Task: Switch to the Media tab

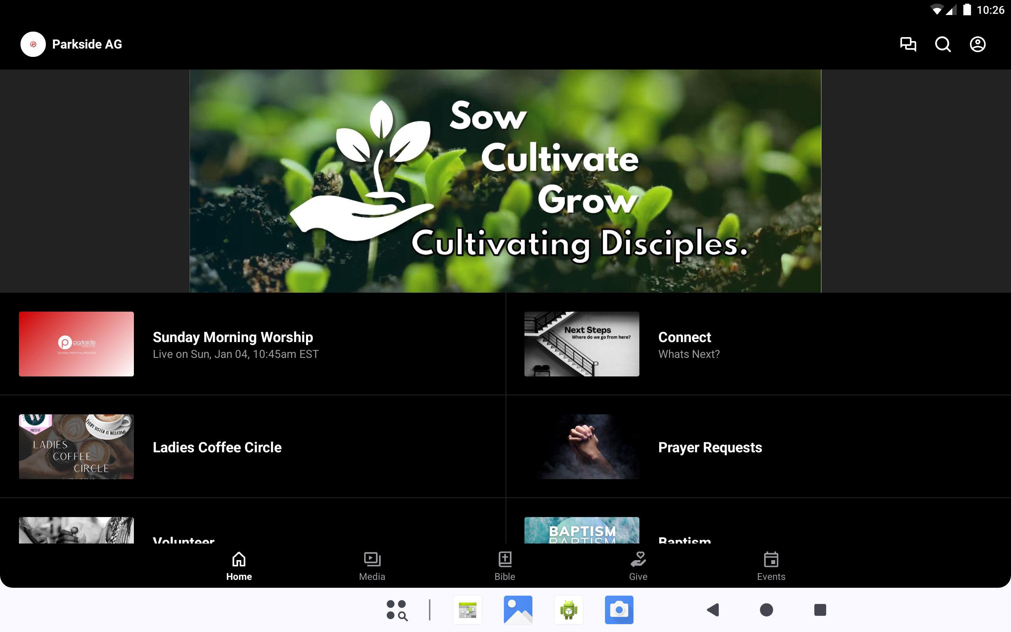Action: (x=372, y=566)
